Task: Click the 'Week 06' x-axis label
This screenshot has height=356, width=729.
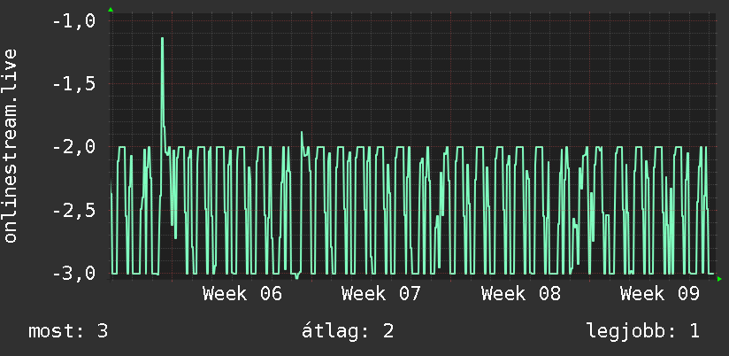Action: point(242,294)
